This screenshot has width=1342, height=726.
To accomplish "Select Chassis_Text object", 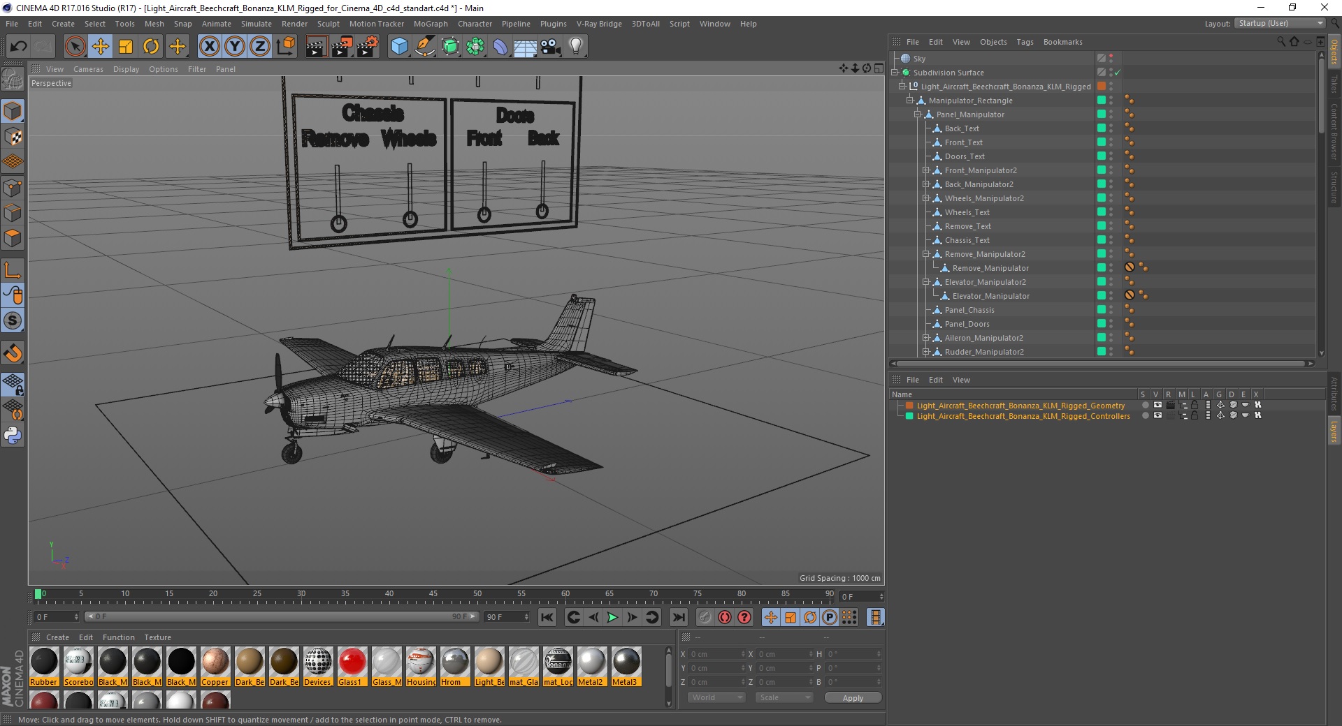I will pos(967,240).
